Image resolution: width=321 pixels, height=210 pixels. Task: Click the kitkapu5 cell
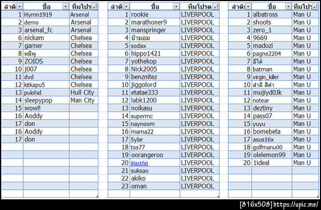(x=46, y=84)
